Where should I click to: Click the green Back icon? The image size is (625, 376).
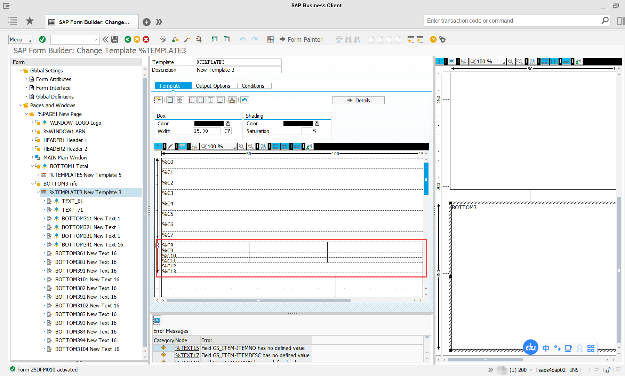click(128, 39)
